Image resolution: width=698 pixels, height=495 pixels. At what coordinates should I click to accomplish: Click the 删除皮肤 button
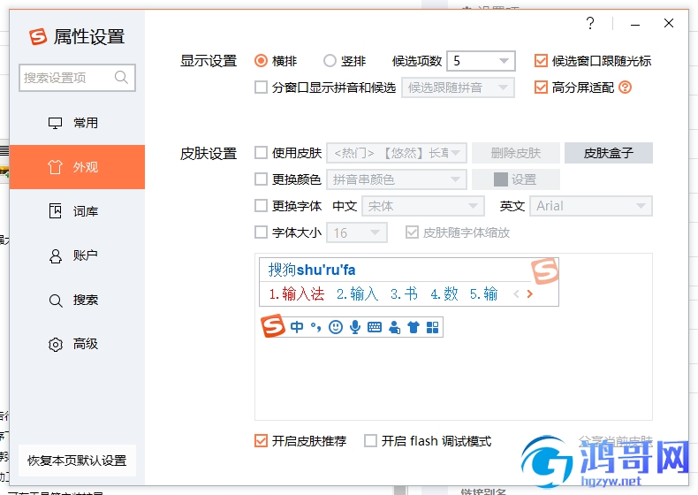[x=515, y=153]
